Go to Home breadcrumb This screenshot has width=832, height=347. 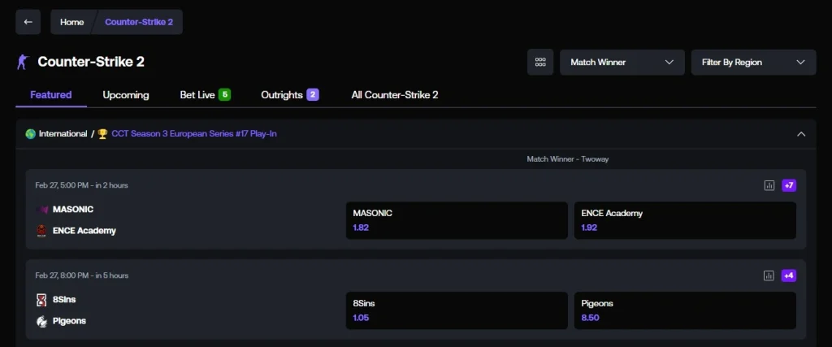click(x=71, y=22)
